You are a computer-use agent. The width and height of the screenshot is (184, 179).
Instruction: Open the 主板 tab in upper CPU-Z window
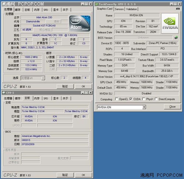[27, 10]
